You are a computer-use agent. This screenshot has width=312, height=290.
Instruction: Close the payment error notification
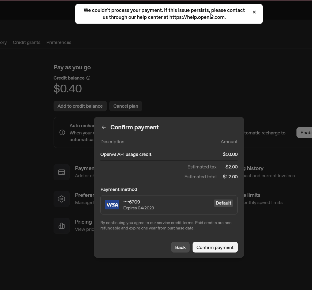click(254, 12)
